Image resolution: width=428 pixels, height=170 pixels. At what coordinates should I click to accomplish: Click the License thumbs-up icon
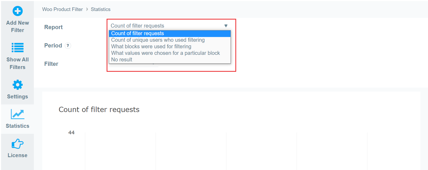[x=18, y=144]
